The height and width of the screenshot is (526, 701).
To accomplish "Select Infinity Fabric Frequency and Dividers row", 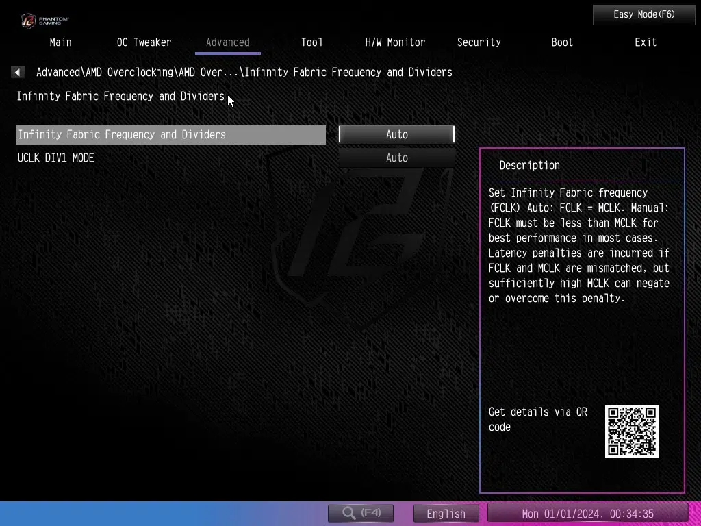I will pyautogui.click(x=170, y=135).
